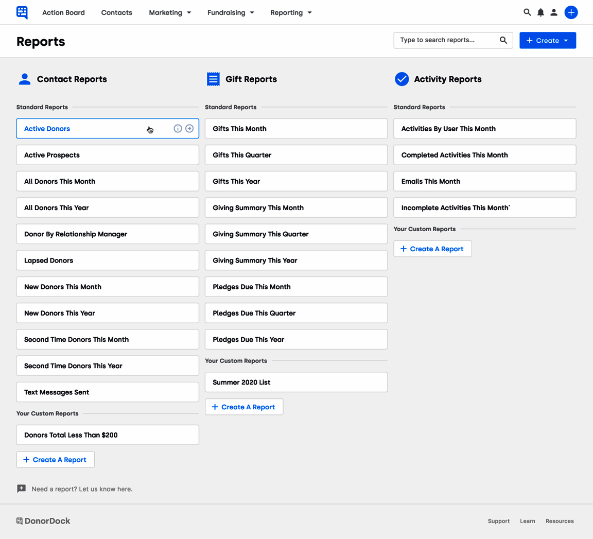The image size is (593, 539).
Task: Click Create A Report under Activity Reports
Action: [432, 249]
